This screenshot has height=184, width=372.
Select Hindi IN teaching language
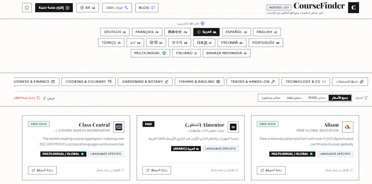coord(156,43)
